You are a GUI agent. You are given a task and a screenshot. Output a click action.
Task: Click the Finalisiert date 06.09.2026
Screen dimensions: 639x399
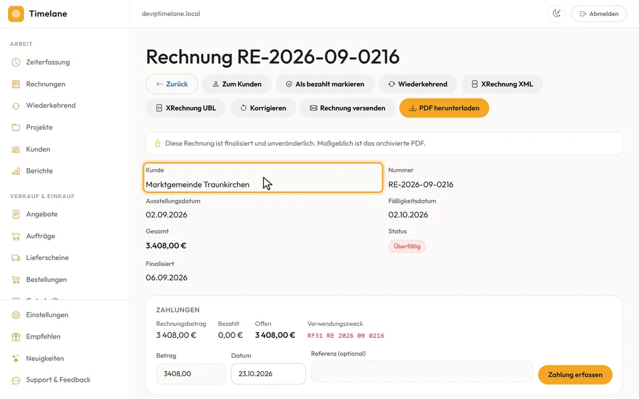(x=166, y=278)
